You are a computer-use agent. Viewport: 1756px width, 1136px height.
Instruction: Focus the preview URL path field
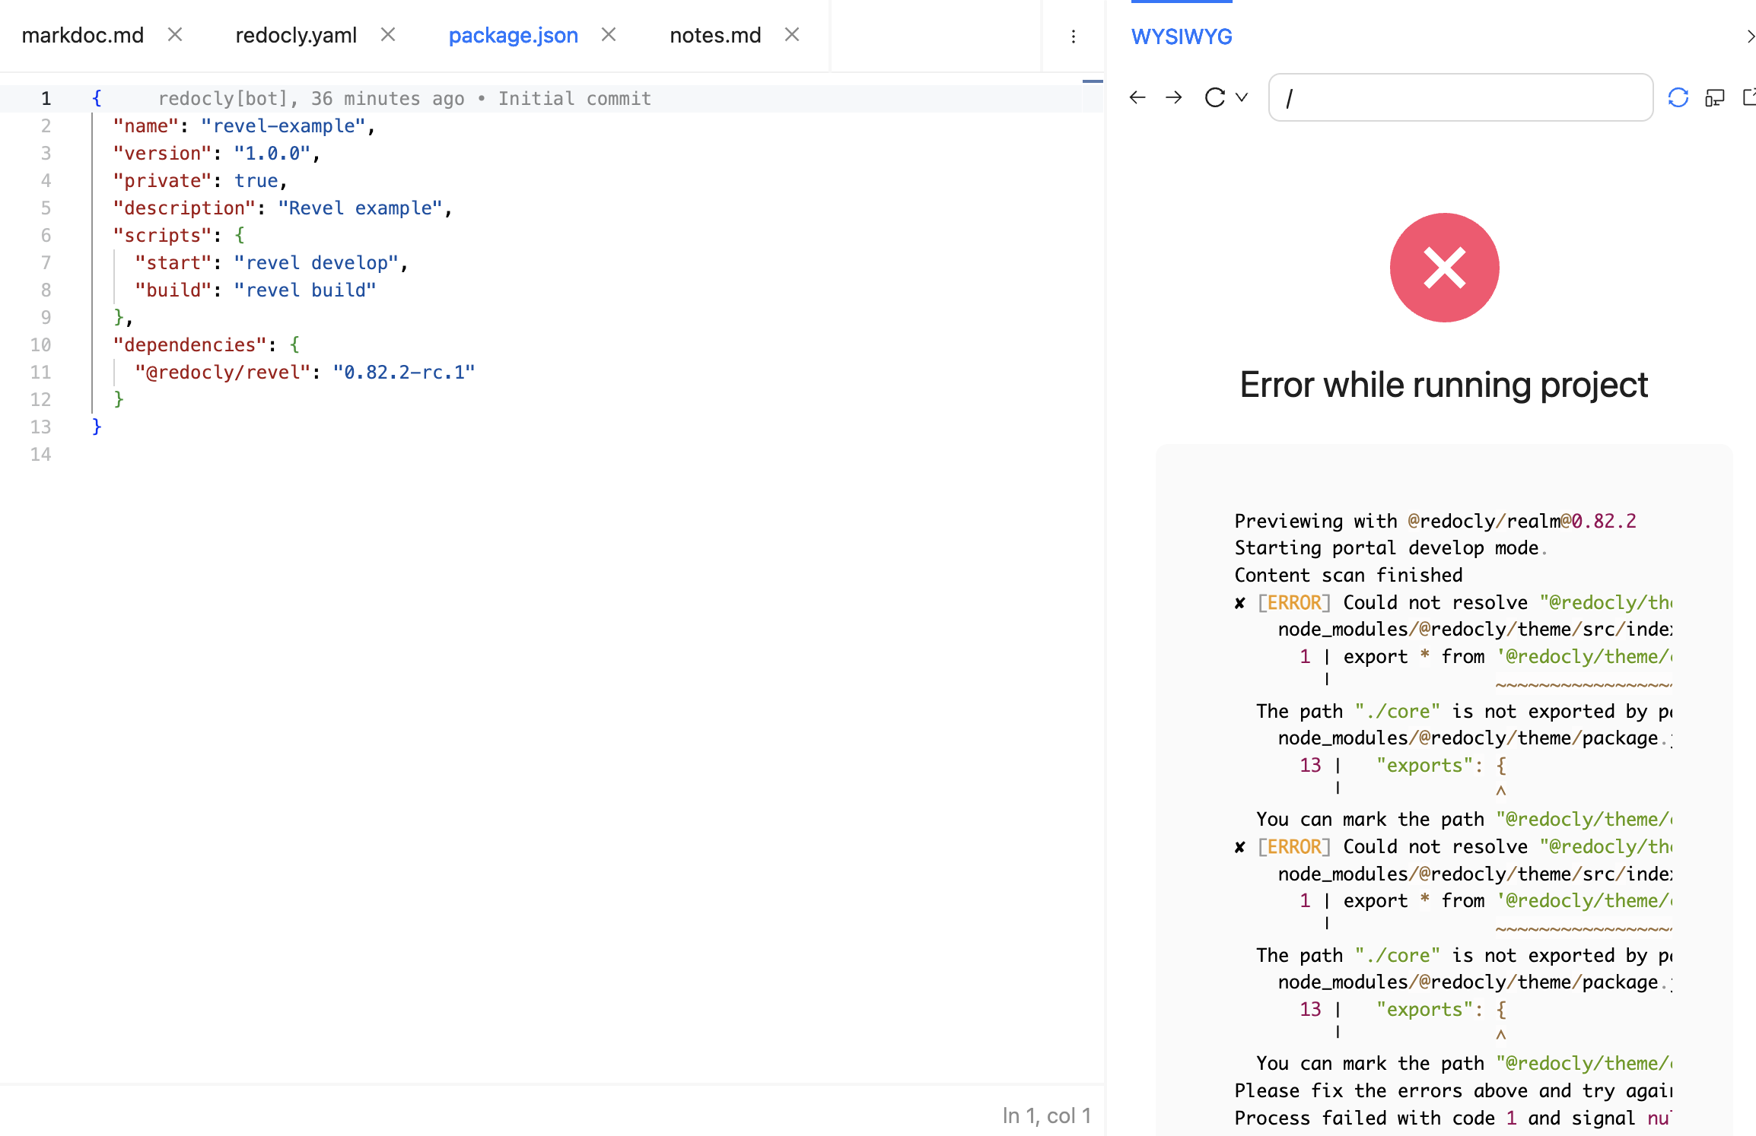pos(1461,97)
